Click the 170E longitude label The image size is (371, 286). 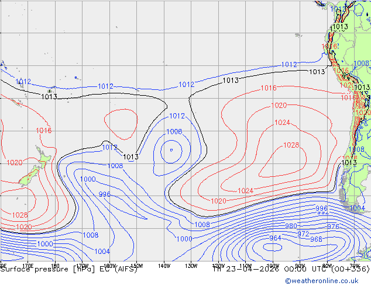click(x=28, y=266)
